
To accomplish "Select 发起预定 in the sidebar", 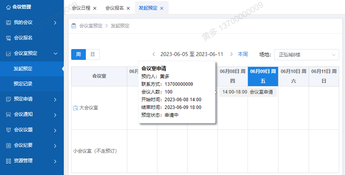I will click(x=32, y=69).
